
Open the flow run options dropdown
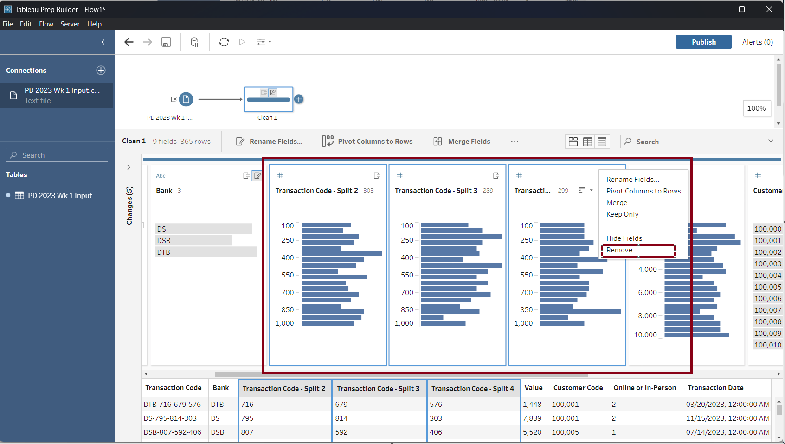pyautogui.click(x=264, y=42)
